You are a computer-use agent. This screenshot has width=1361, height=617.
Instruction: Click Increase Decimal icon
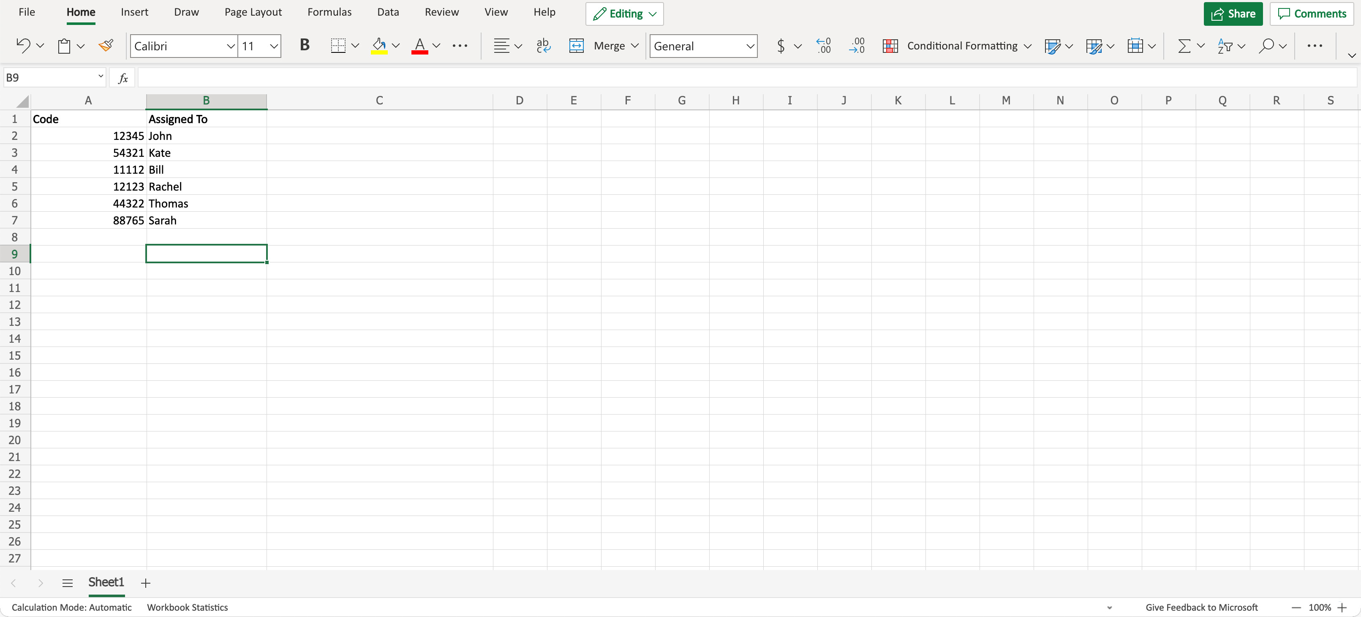pyautogui.click(x=824, y=46)
